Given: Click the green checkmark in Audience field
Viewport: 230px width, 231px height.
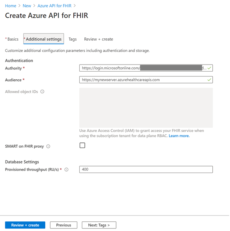Looking at the screenshot, I should 209,80.
